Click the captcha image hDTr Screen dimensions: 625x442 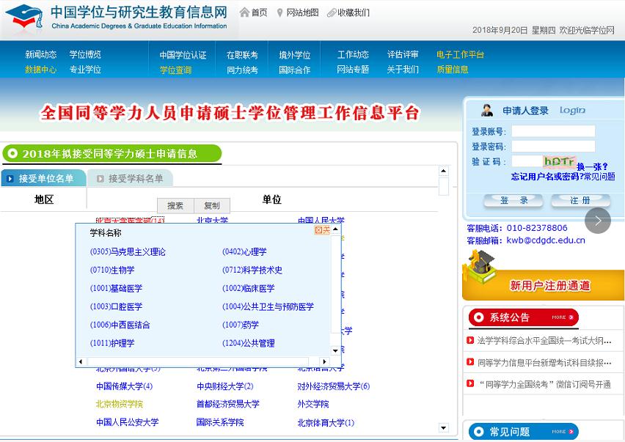click(x=559, y=162)
